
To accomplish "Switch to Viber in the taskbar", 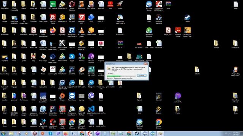I will (x=58, y=133).
